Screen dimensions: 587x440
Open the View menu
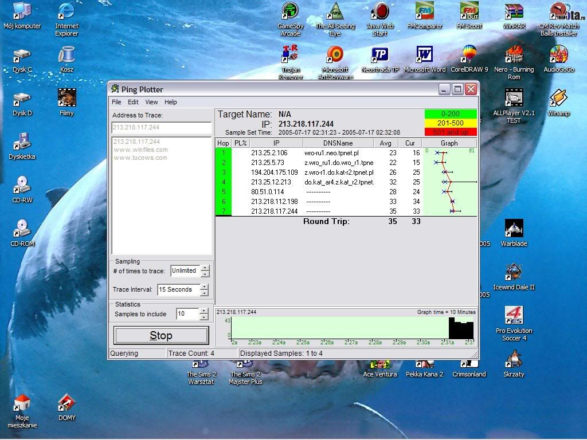click(x=151, y=102)
